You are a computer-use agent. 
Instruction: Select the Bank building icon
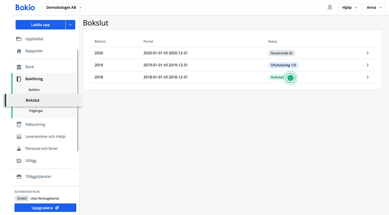[19, 67]
